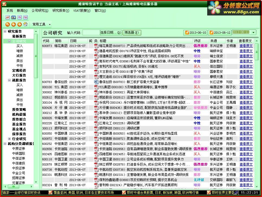This screenshot has height=197, width=262.
Task: Open the bar chart toolbar icon
Action: pyautogui.click(x=14, y=17)
